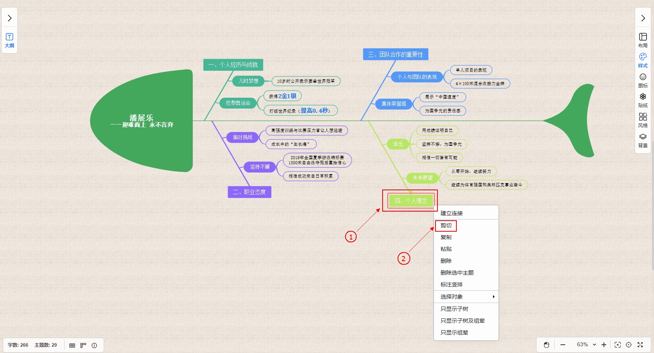The height and width of the screenshot is (353, 654).
Task: Open the 背景 background panel
Action: point(643,140)
